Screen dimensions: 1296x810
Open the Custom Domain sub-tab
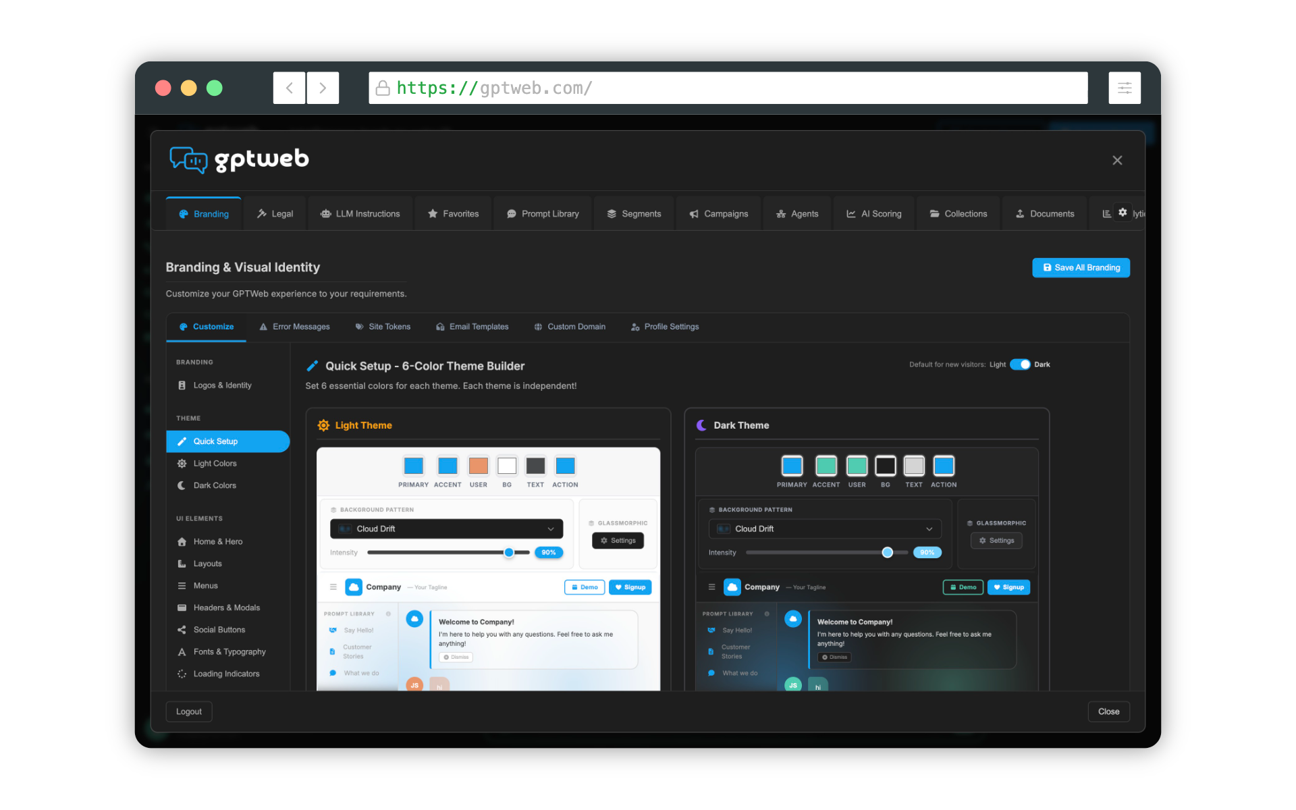[x=570, y=327]
